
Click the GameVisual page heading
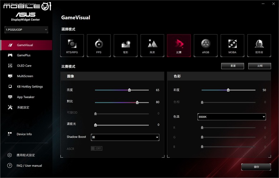pyautogui.click(x=75, y=18)
